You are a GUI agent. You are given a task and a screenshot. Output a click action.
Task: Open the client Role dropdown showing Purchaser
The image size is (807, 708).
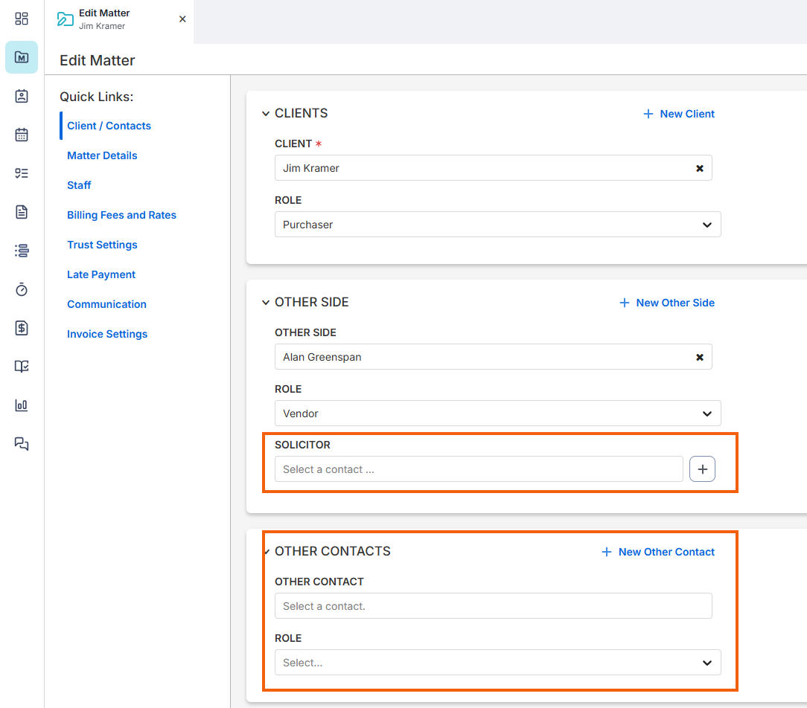(x=498, y=224)
